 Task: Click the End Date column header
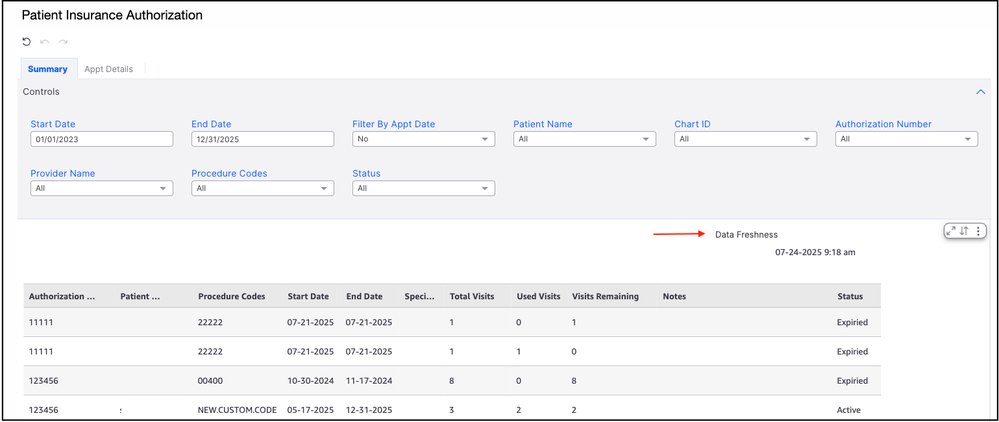pyautogui.click(x=364, y=296)
